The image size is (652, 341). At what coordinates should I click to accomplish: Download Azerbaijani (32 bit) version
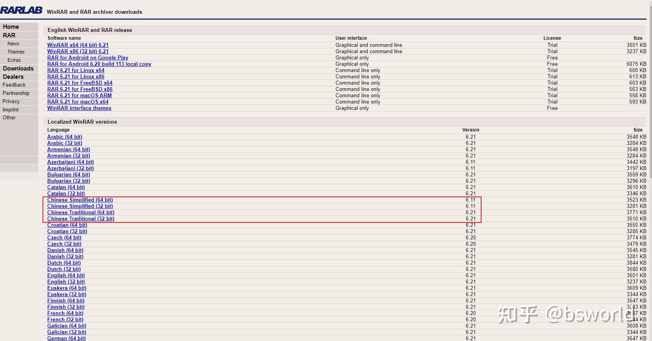click(70, 169)
